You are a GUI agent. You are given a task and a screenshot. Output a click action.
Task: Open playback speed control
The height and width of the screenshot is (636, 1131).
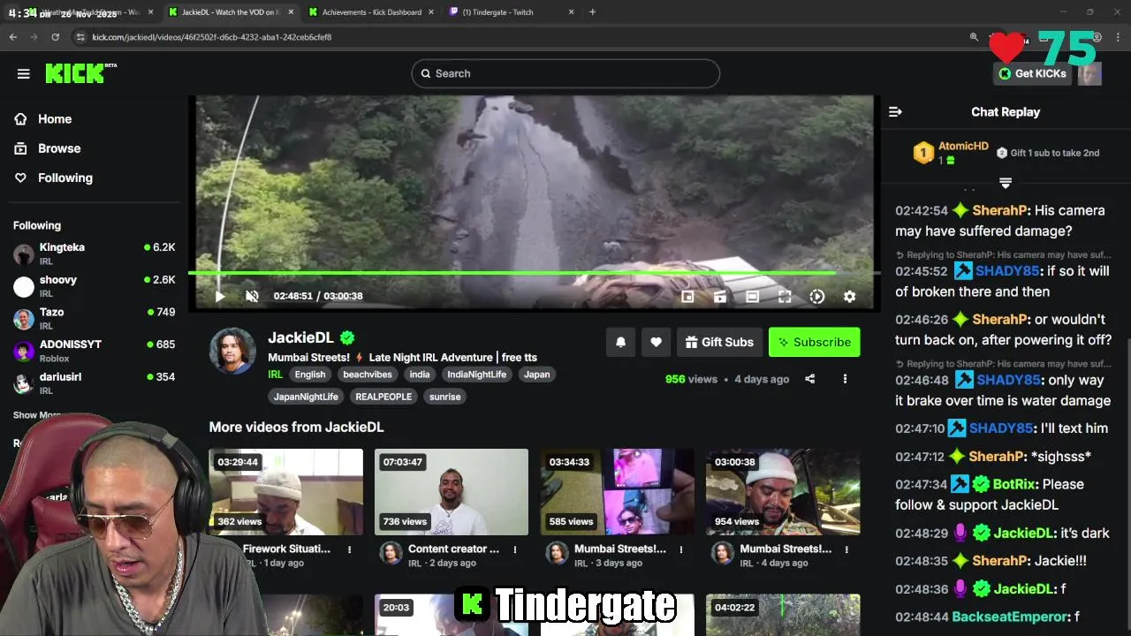click(817, 297)
